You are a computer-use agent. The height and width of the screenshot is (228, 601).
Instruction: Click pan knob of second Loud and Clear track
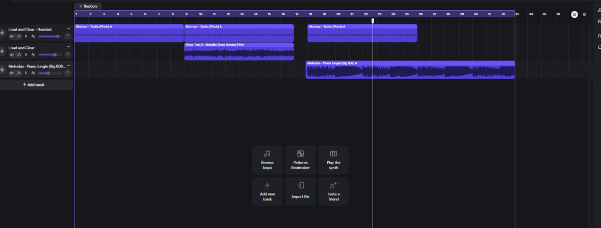(x=67, y=55)
